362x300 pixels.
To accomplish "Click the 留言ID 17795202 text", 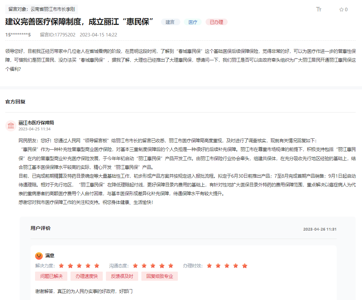I will coord(58,35).
